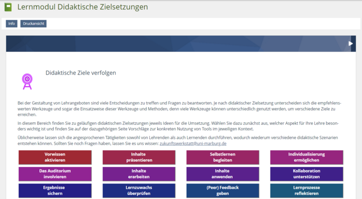362x199 pixels.
Task: Click the 'Lernzuwachs überprüfen' tile
Action: [139, 191]
